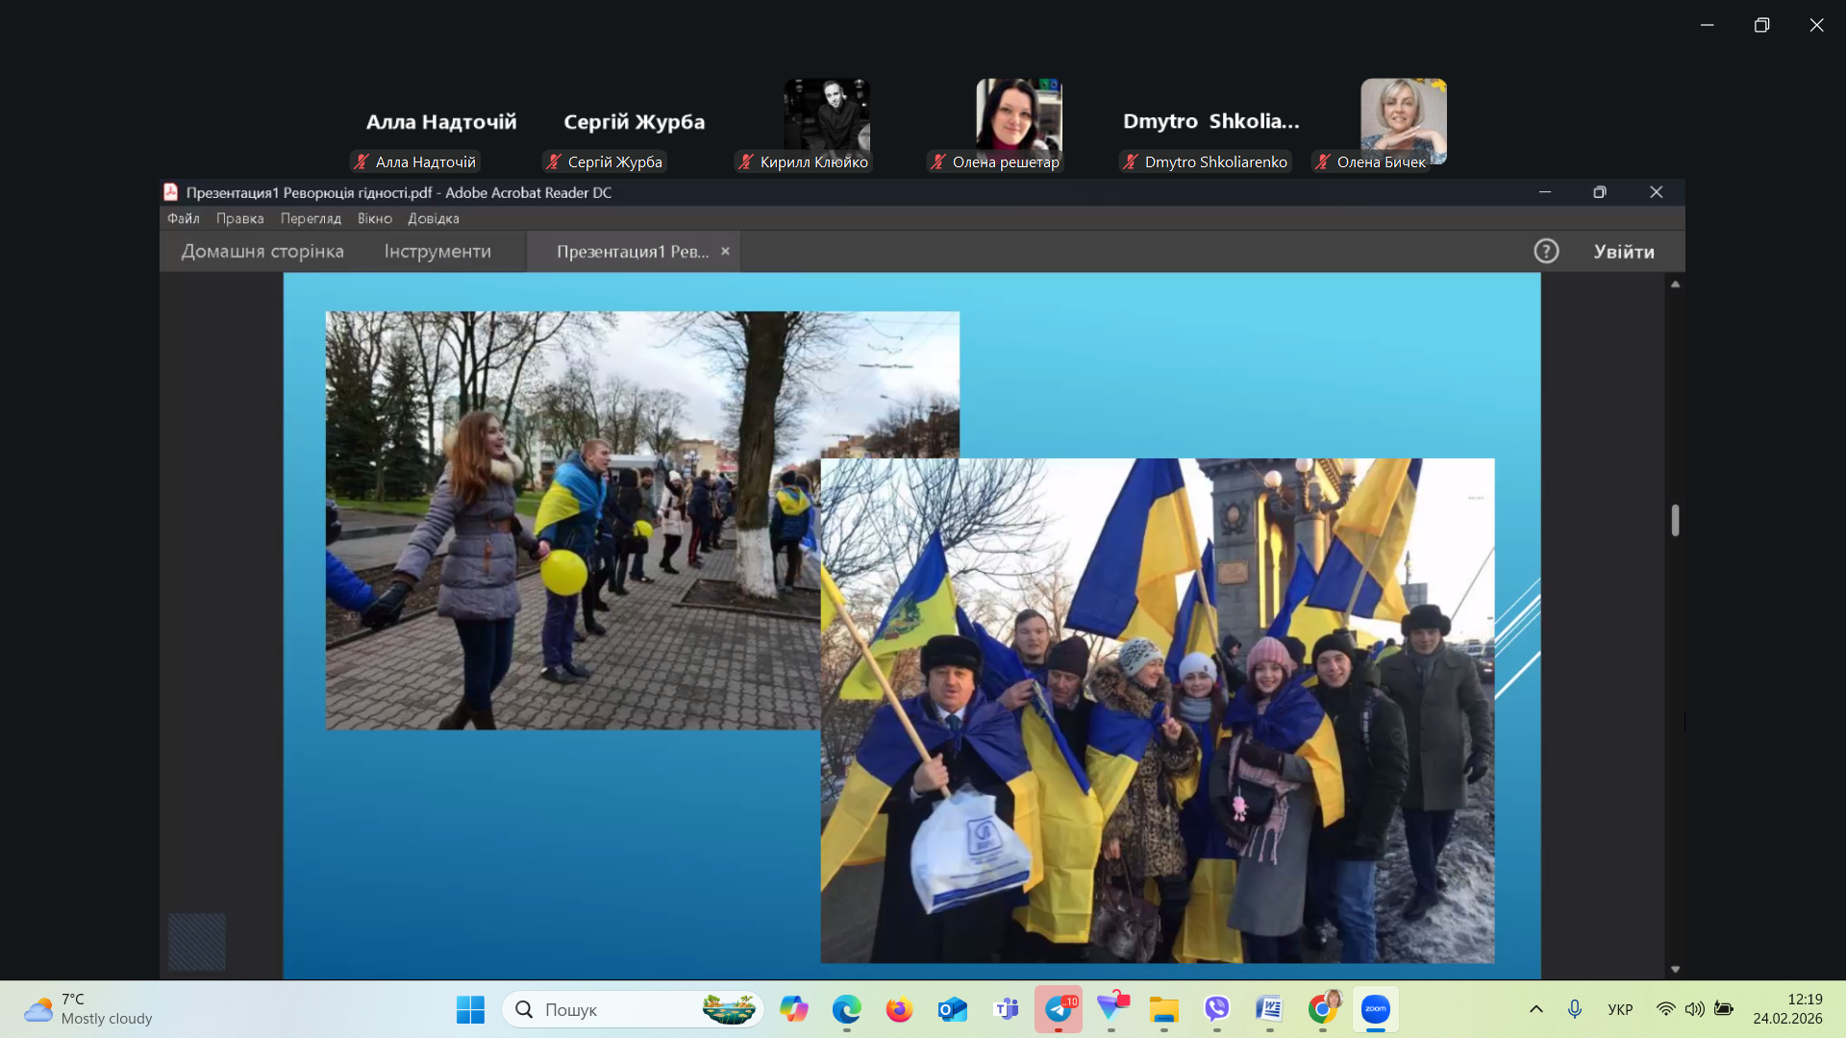The image size is (1846, 1038).
Task: Switch to the Zoom taskbar icon
Action: click(x=1375, y=1009)
